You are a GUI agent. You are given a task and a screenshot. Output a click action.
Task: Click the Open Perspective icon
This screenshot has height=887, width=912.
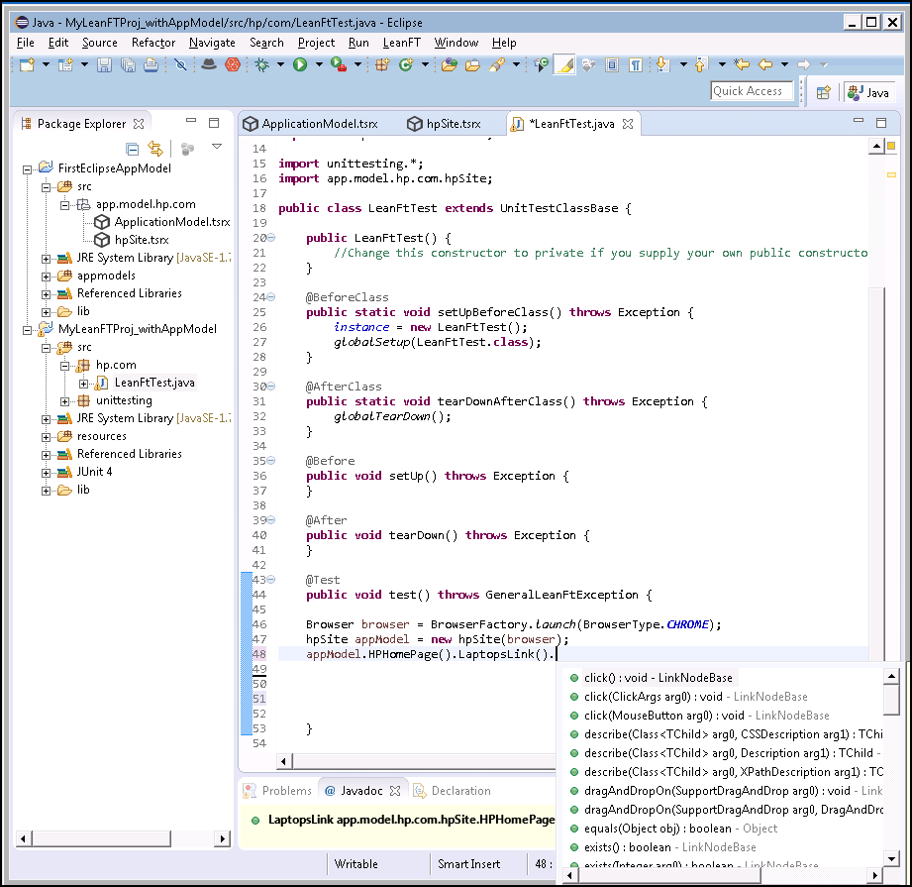pyautogui.click(x=823, y=92)
